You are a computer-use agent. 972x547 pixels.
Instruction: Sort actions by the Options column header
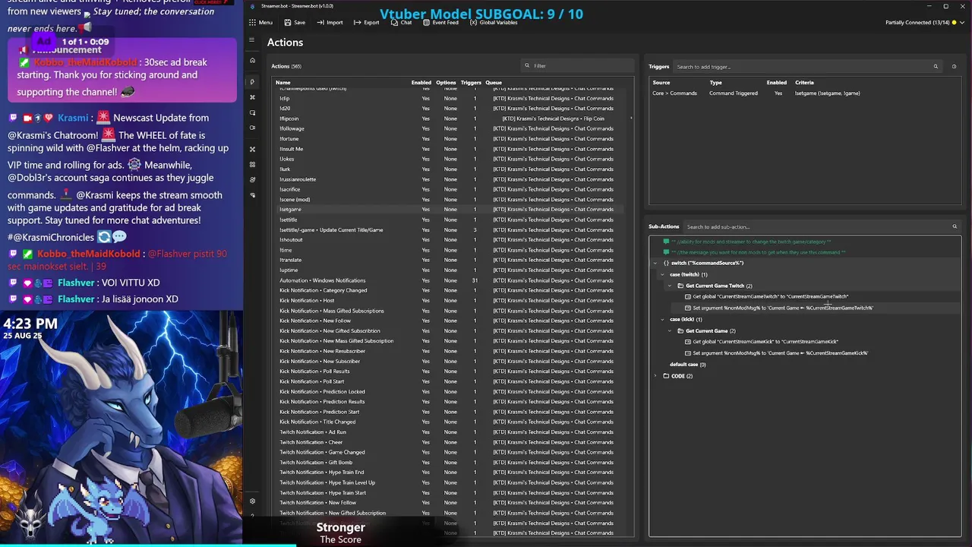pyautogui.click(x=446, y=83)
